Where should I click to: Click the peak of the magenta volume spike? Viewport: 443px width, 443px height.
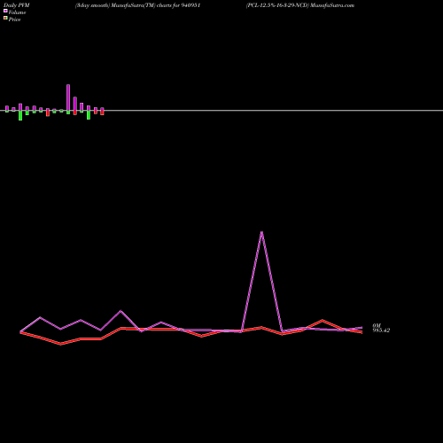coord(261,232)
